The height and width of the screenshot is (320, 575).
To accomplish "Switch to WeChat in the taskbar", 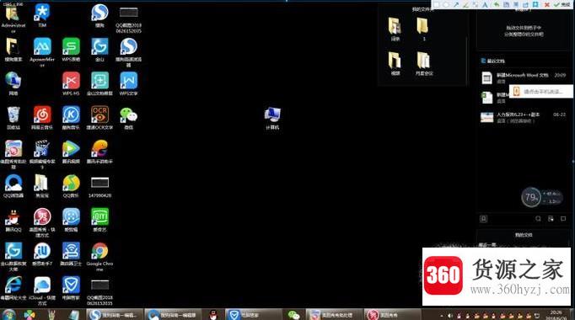I will (293, 314).
